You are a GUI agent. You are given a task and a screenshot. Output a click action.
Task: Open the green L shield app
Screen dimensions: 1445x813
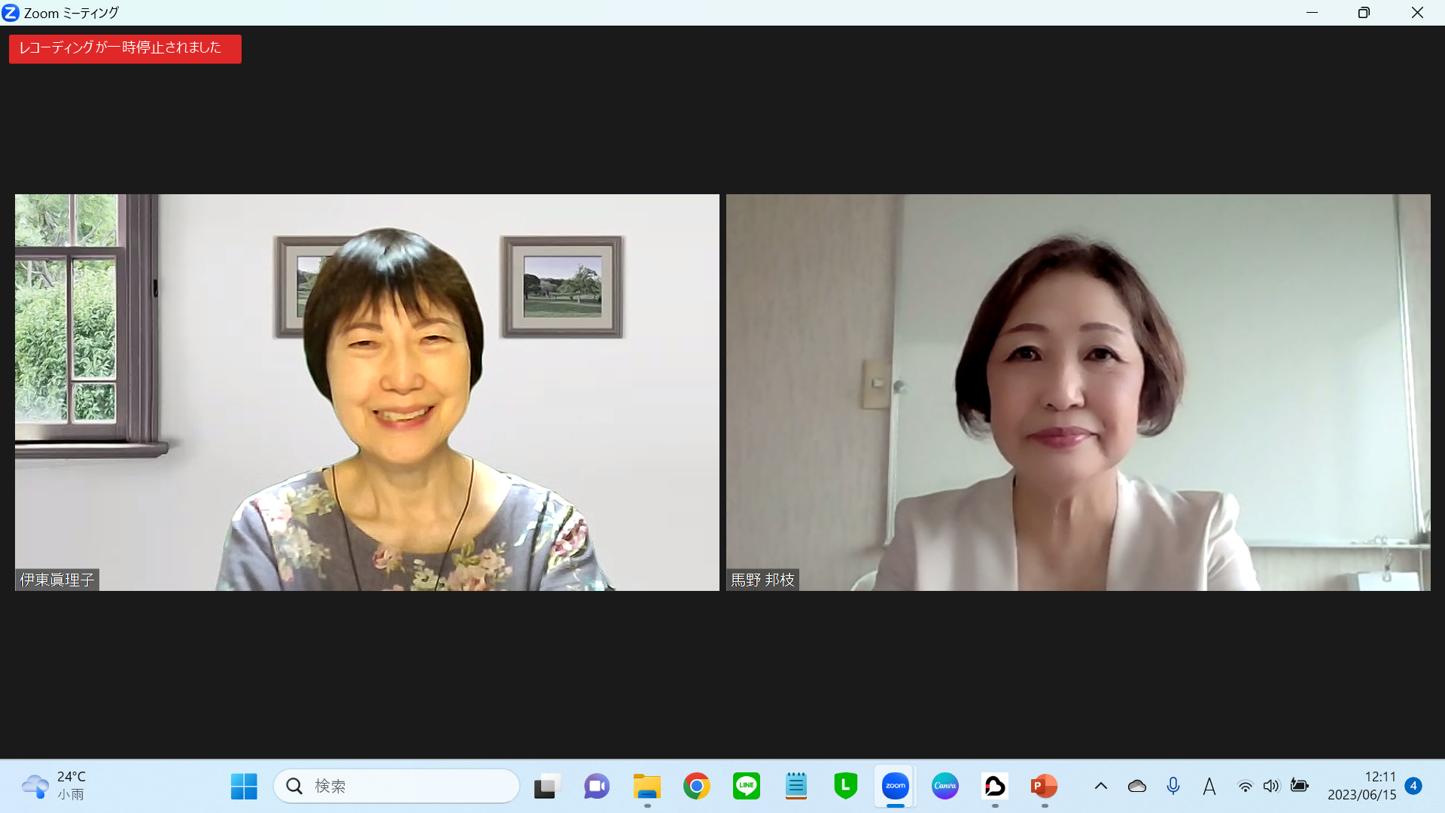click(845, 786)
